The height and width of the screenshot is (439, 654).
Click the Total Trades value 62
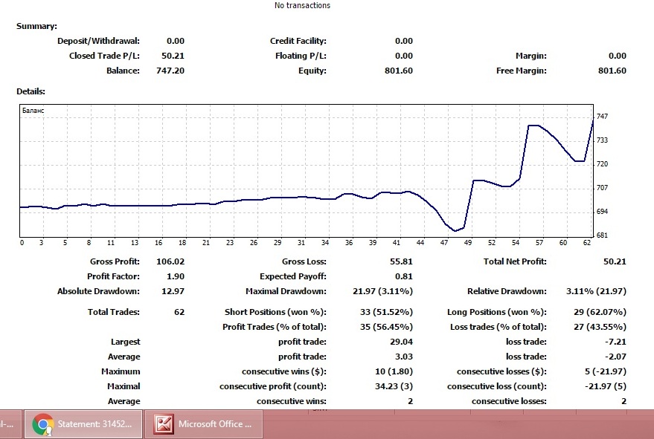179,313
